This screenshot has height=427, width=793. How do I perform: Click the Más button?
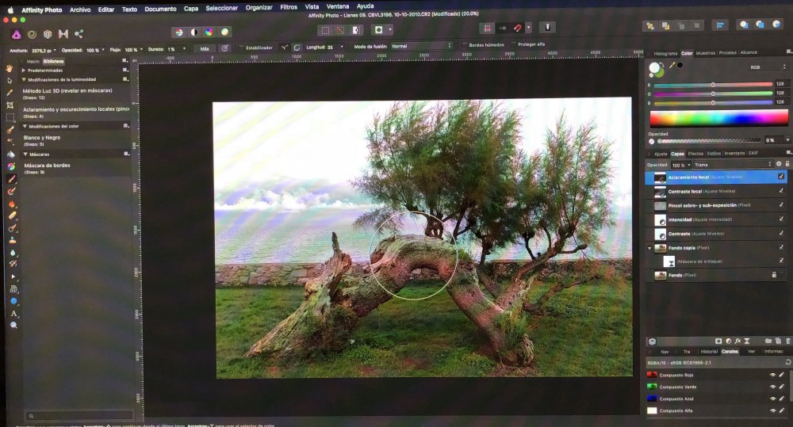click(x=204, y=48)
